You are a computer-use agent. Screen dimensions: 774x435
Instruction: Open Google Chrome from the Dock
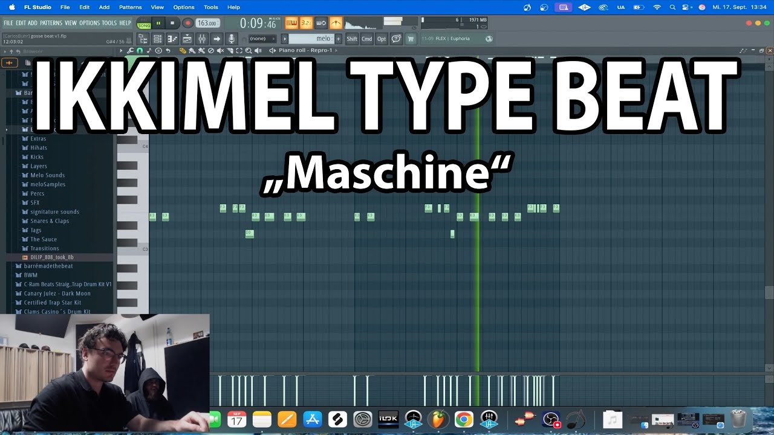point(464,419)
